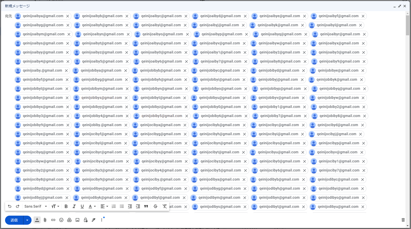Open the emoji picker
Viewport: 411px width, 229px height.
(x=61, y=220)
